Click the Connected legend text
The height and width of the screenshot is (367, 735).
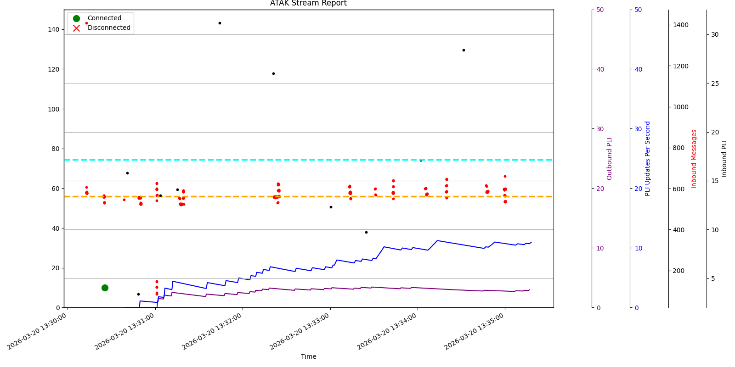click(x=104, y=18)
